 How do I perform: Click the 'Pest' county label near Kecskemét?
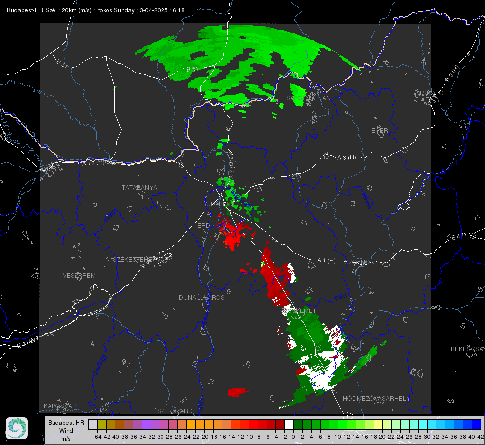pos(341,298)
